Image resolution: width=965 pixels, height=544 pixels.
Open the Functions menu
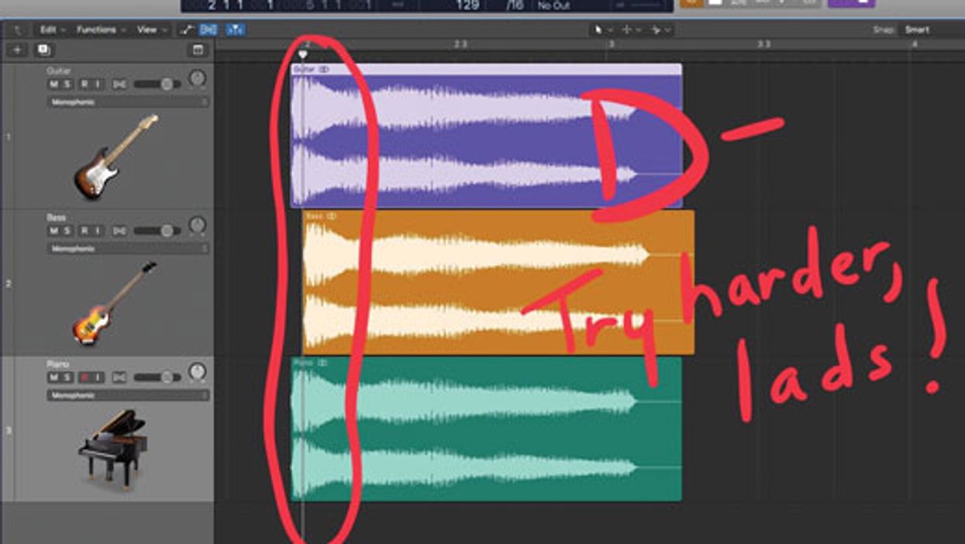(100, 29)
